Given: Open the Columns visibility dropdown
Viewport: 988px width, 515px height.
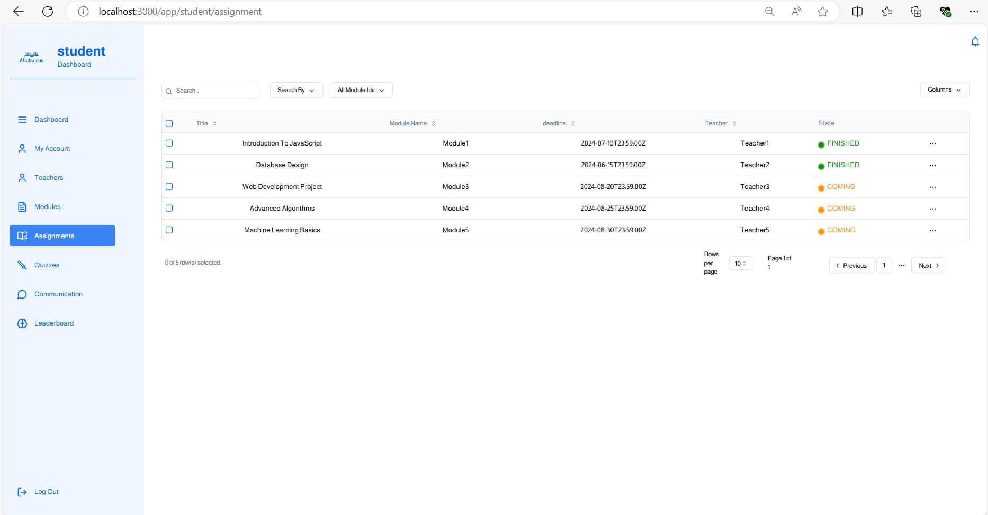Looking at the screenshot, I should (x=944, y=89).
